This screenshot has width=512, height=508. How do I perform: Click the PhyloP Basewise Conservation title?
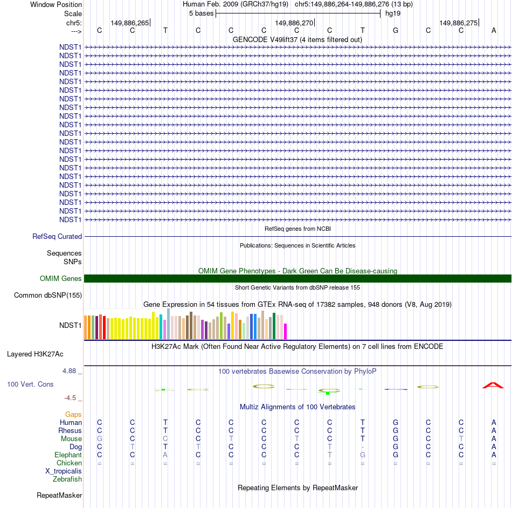pos(297,371)
